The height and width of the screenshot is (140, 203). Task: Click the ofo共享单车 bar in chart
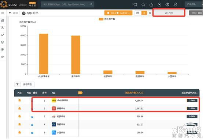[44, 54]
